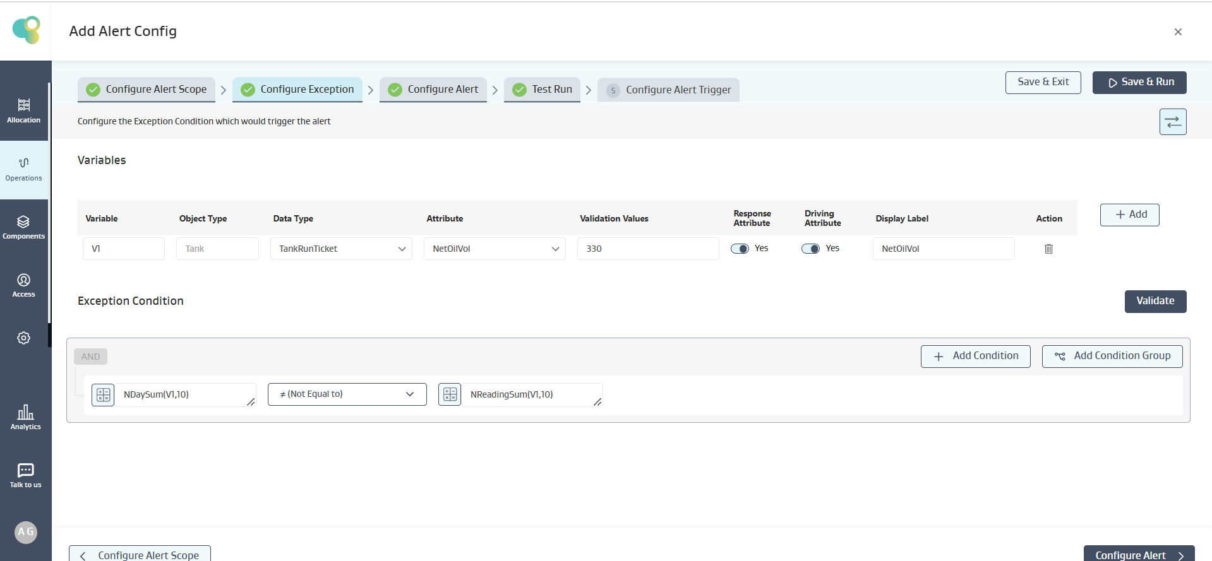Toggle the Driving Attribute switch
1212x561 pixels.
pos(810,249)
